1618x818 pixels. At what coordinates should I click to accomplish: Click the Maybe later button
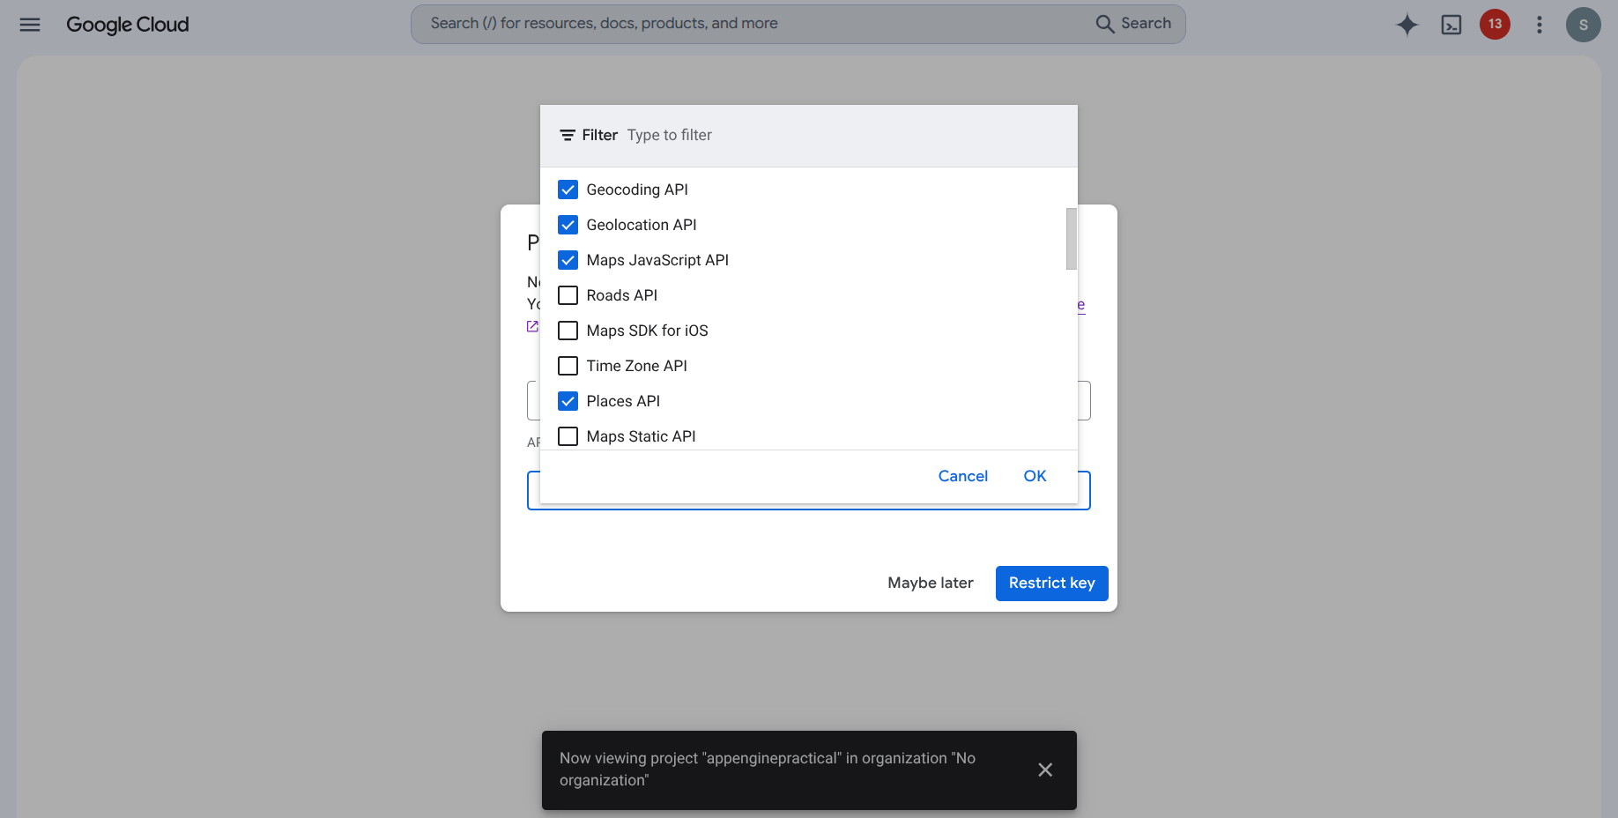(931, 583)
